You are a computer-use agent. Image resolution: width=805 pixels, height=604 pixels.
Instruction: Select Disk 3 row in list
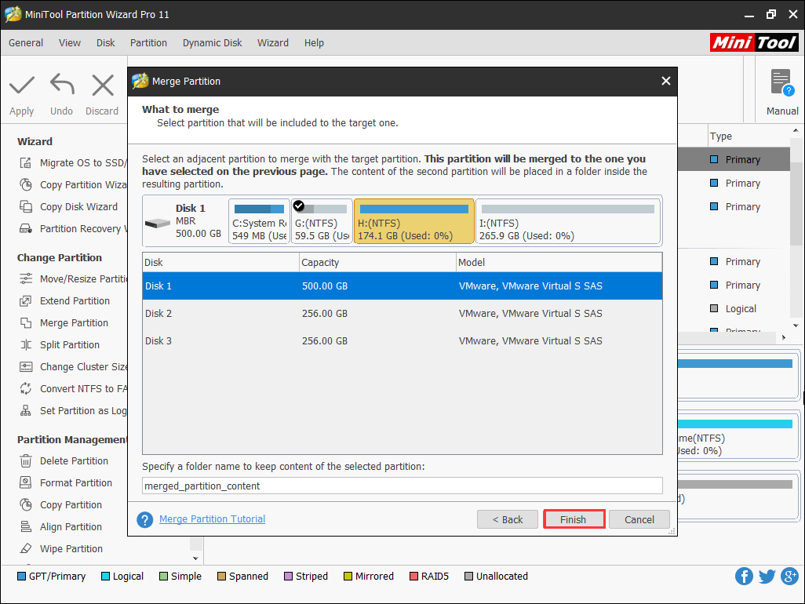tap(402, 340)
